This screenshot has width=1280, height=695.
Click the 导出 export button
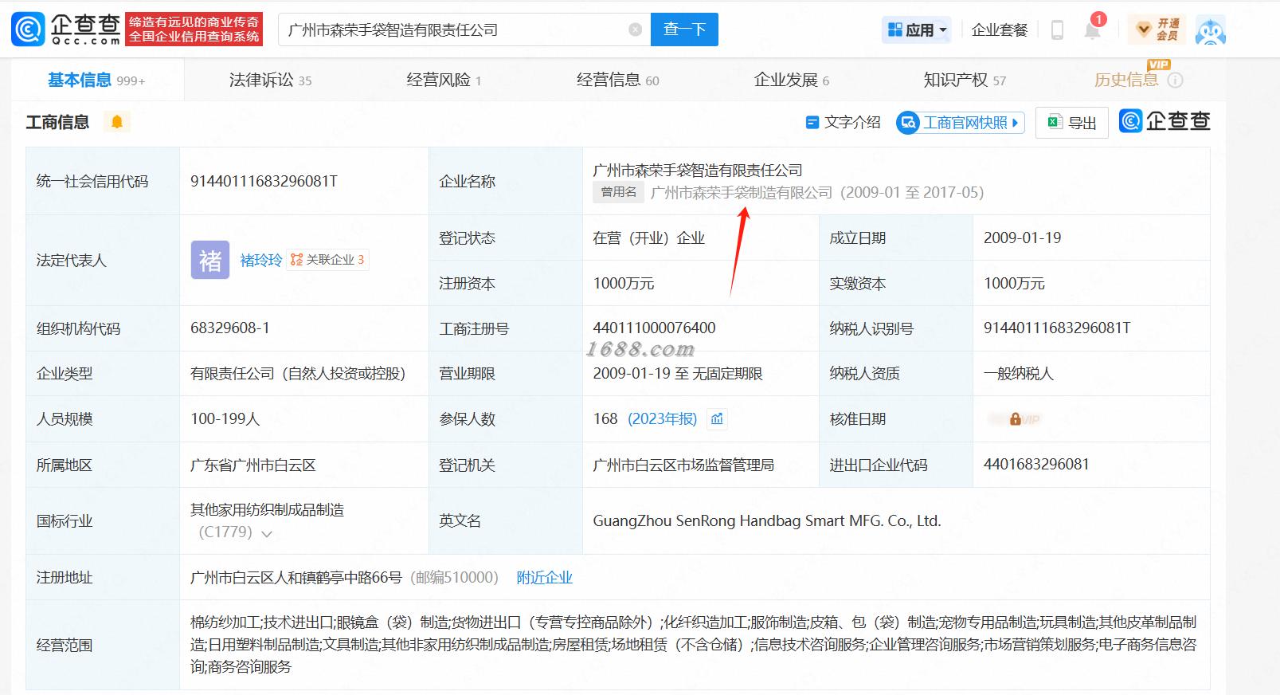[x=1071, y=122]
